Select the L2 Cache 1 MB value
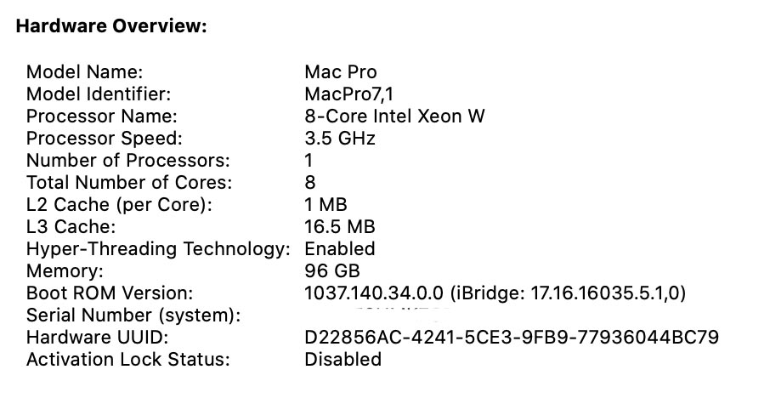The width and height of the screenshot is (770, 398). tap(326, 205)
